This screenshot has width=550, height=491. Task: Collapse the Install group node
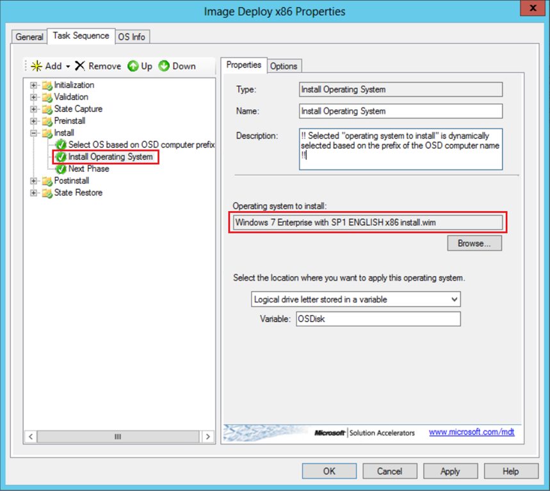[33, 133]
